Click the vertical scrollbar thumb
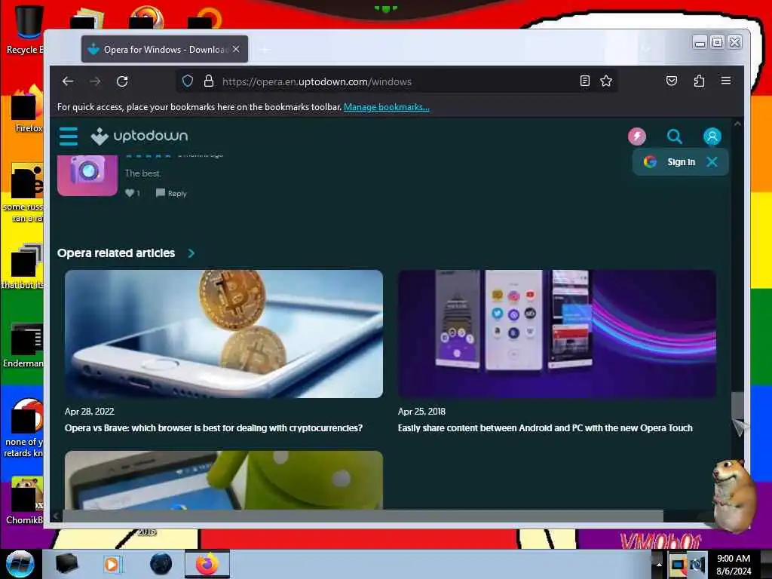This screenshot has height=579, width=772. pos(737,406)
